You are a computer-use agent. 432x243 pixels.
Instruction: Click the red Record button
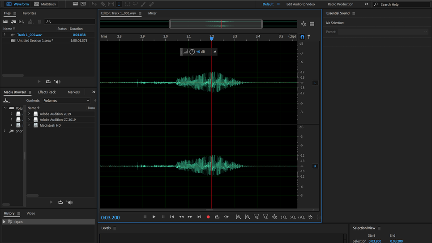point(208,217)
